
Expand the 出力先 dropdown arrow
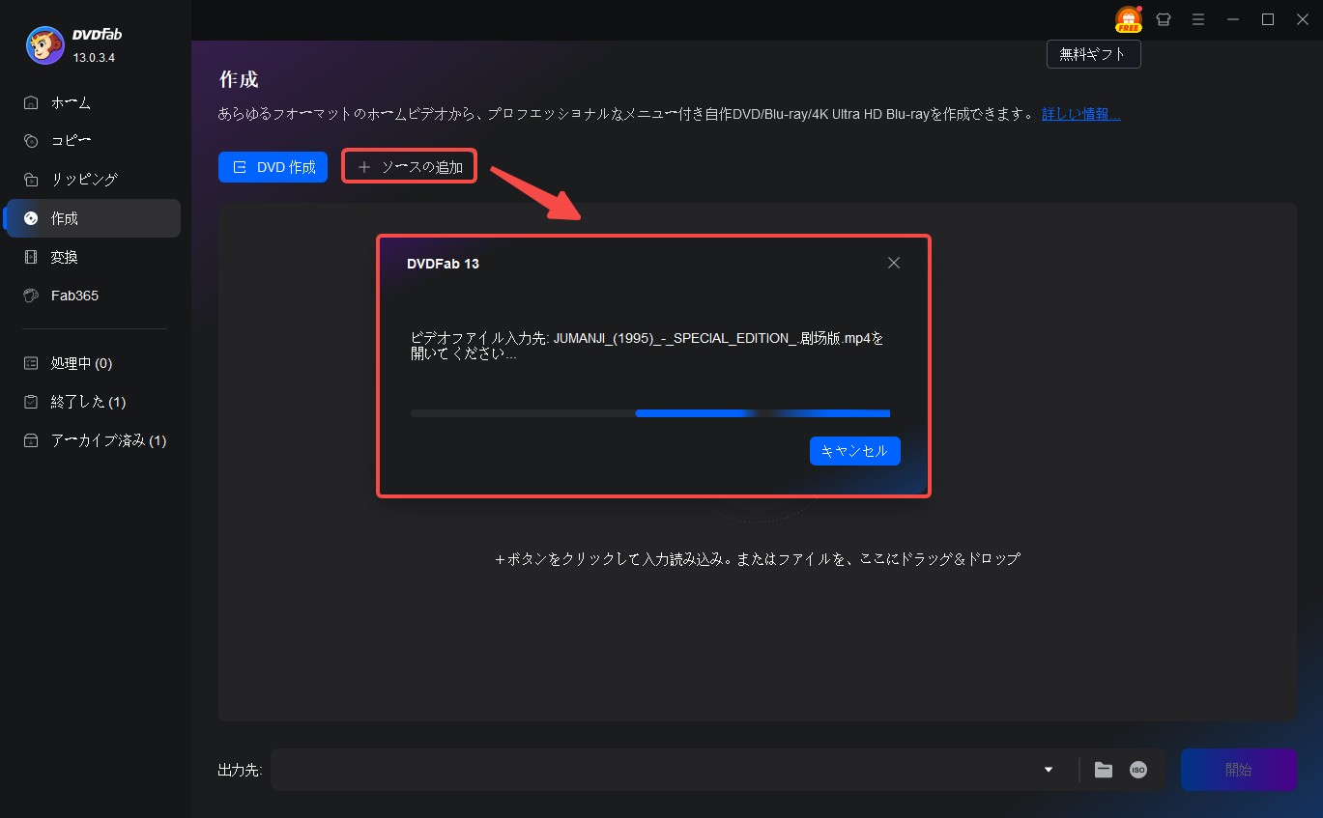(x=1049, y=770)
